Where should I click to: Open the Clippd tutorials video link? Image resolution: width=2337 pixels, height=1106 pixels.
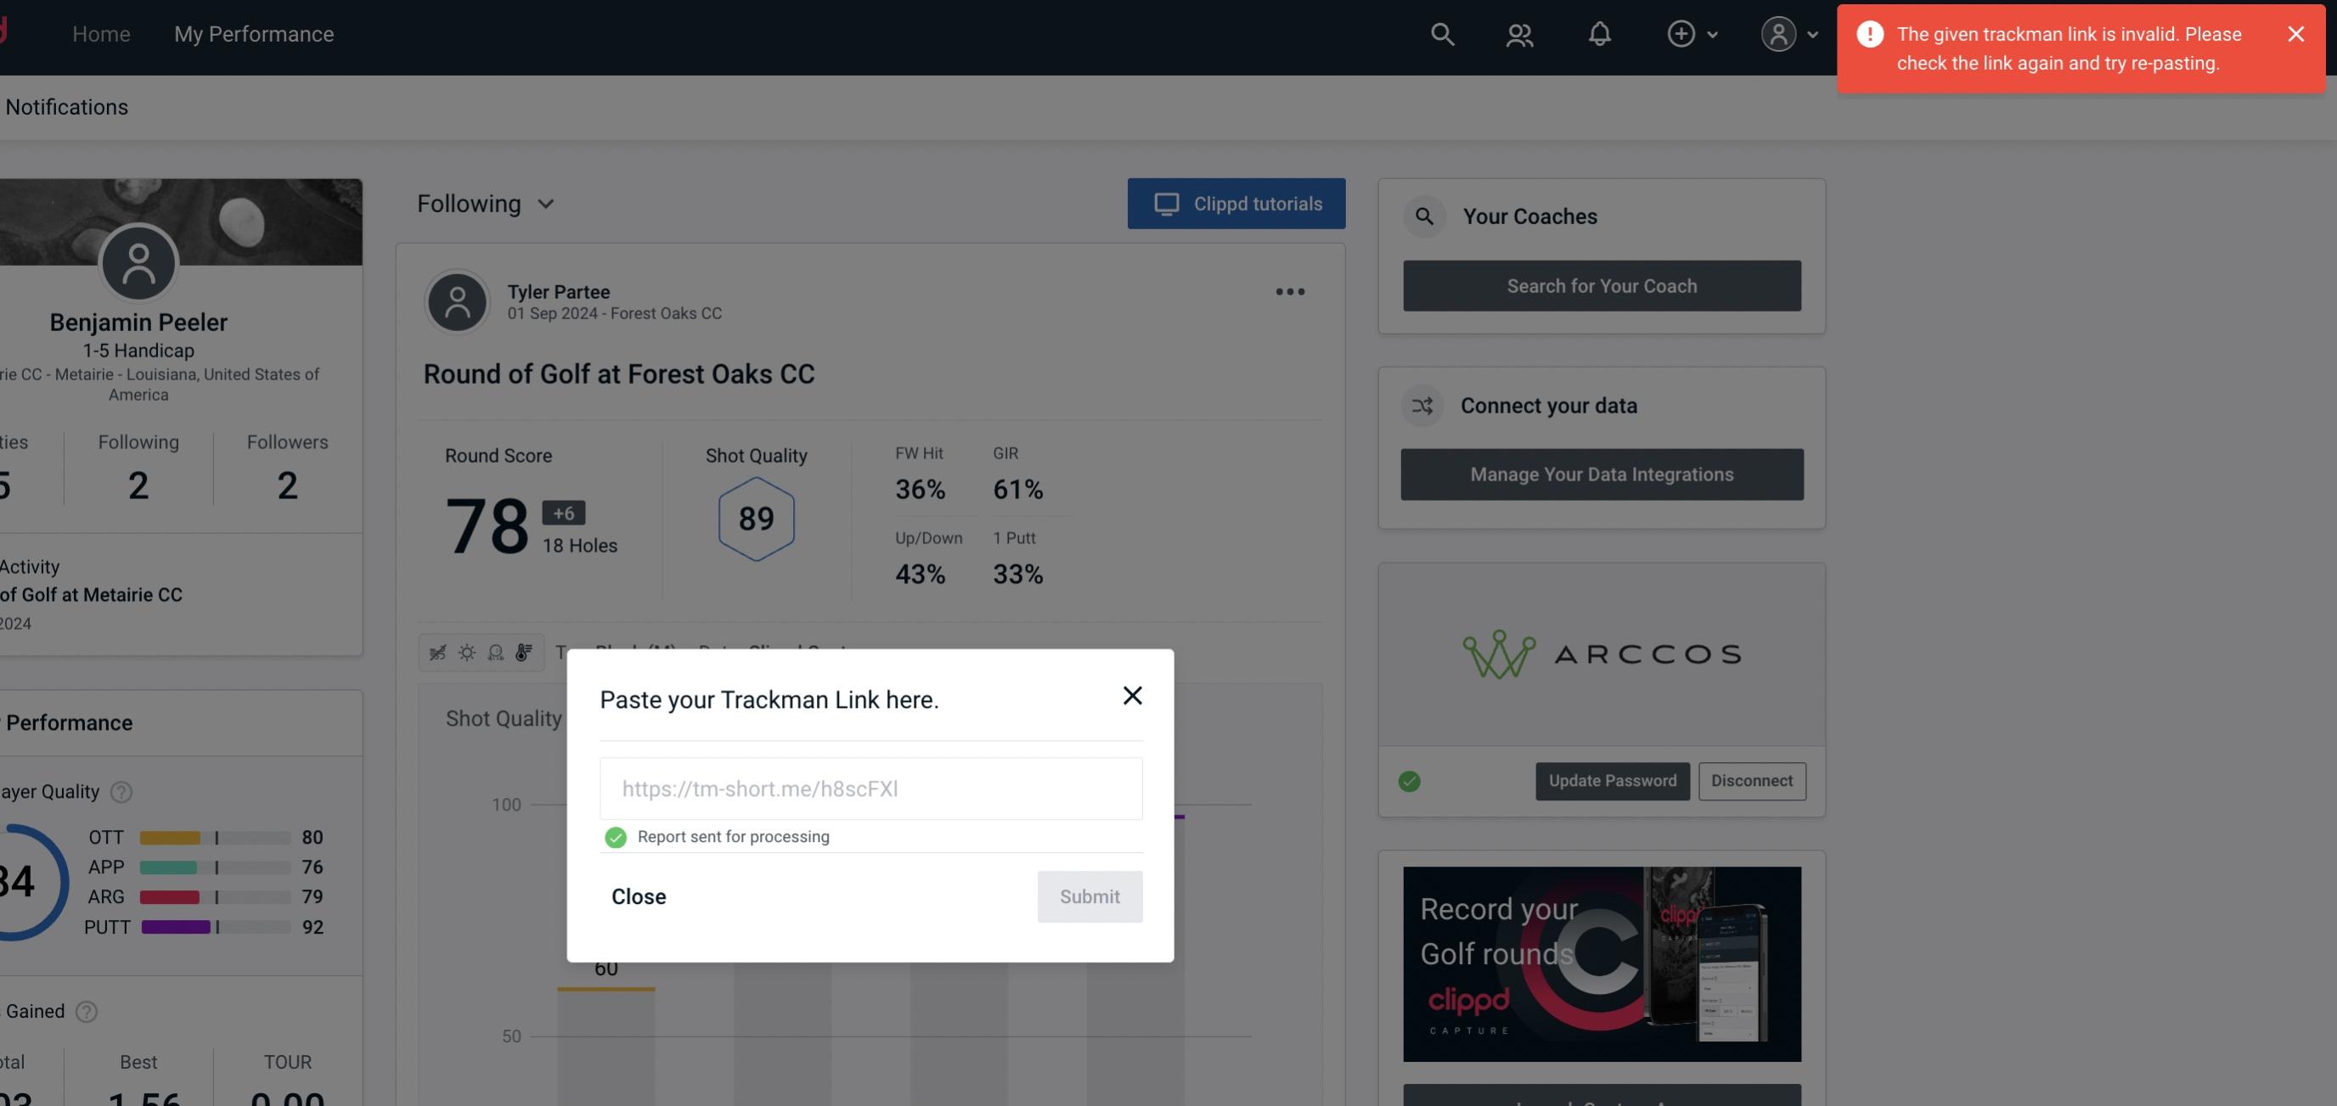[1237, 203]
